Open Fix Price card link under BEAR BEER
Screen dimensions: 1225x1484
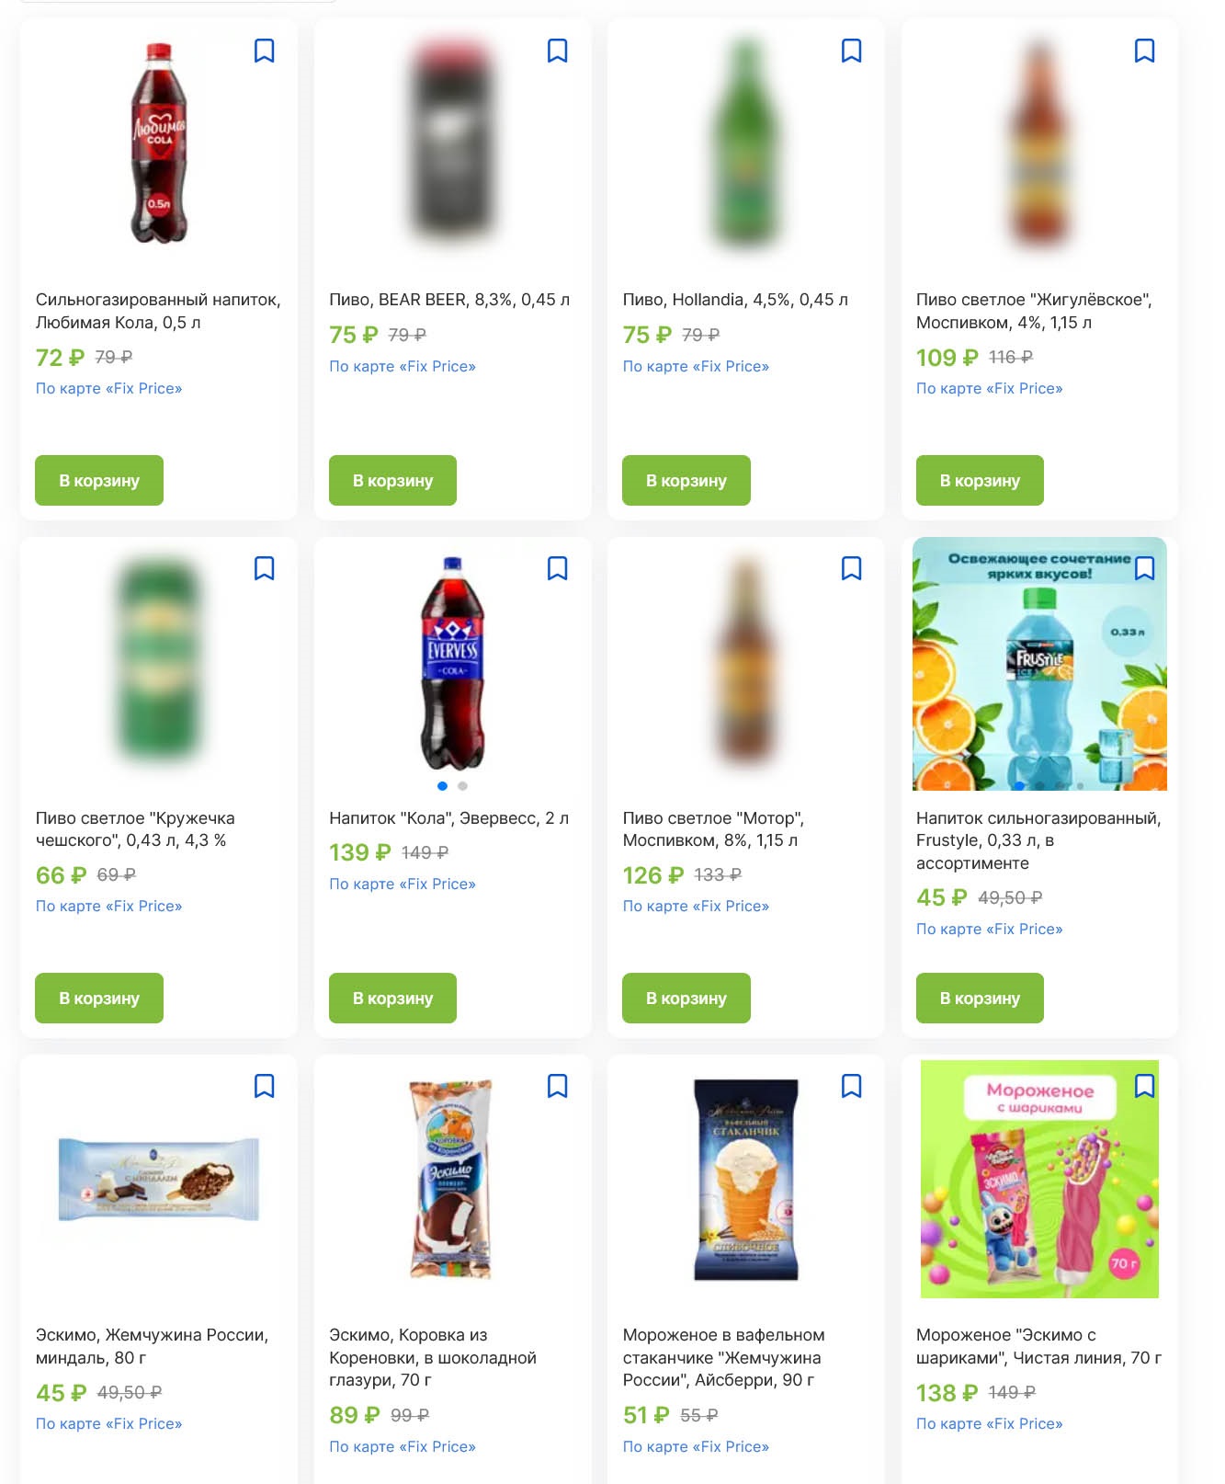pyautogui.click(x=403, y=366)
